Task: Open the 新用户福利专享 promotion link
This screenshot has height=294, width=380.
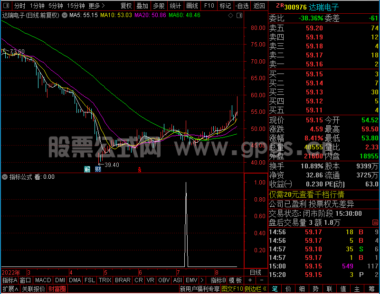Action: point(199,289)
